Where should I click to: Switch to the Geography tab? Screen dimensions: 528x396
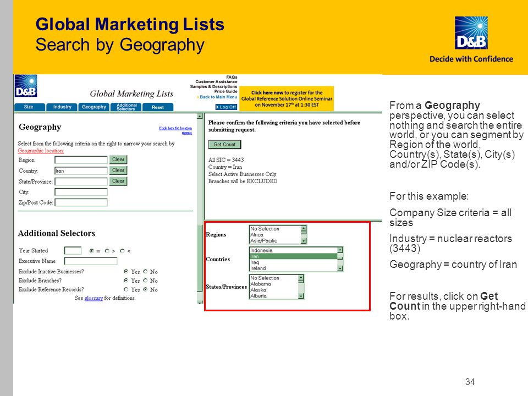click(x=94, y=107)
